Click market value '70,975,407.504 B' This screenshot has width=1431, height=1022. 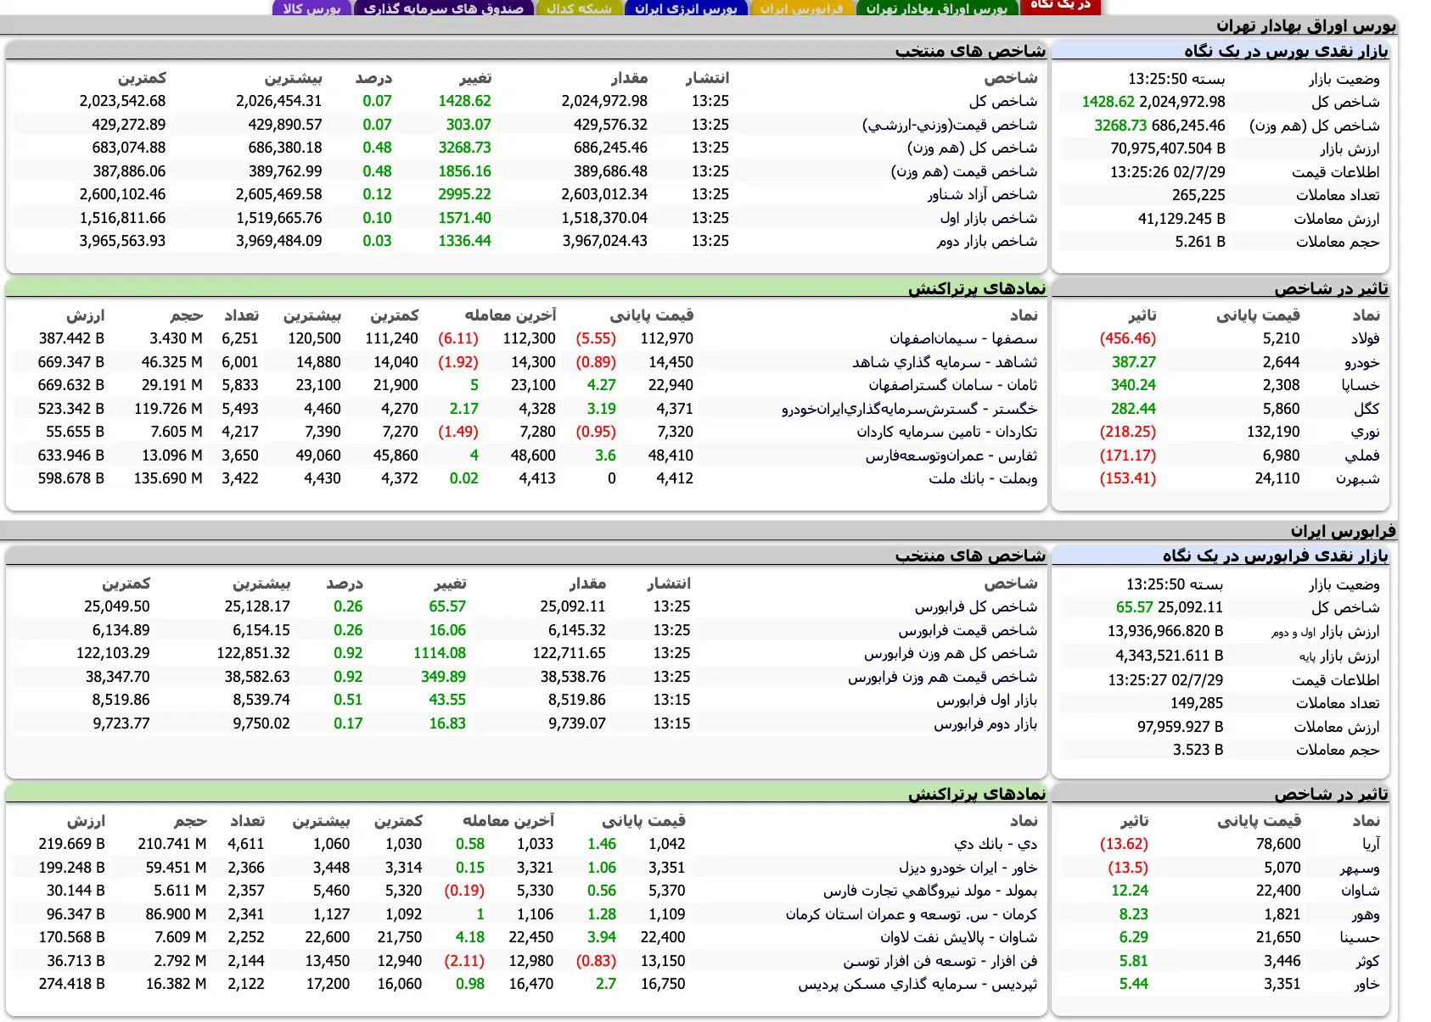tap(1168, 148)
